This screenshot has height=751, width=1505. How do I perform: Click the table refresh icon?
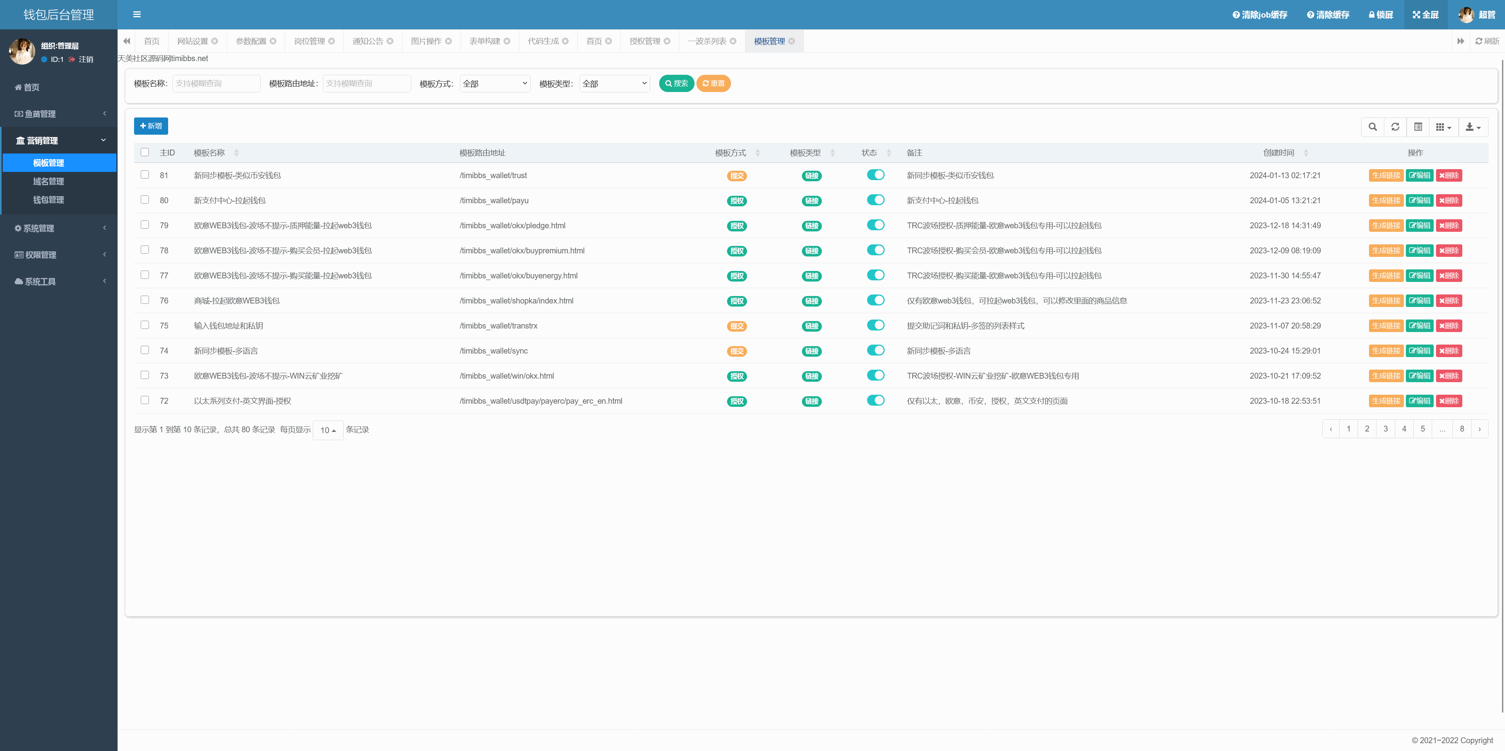coord(1395,126)
